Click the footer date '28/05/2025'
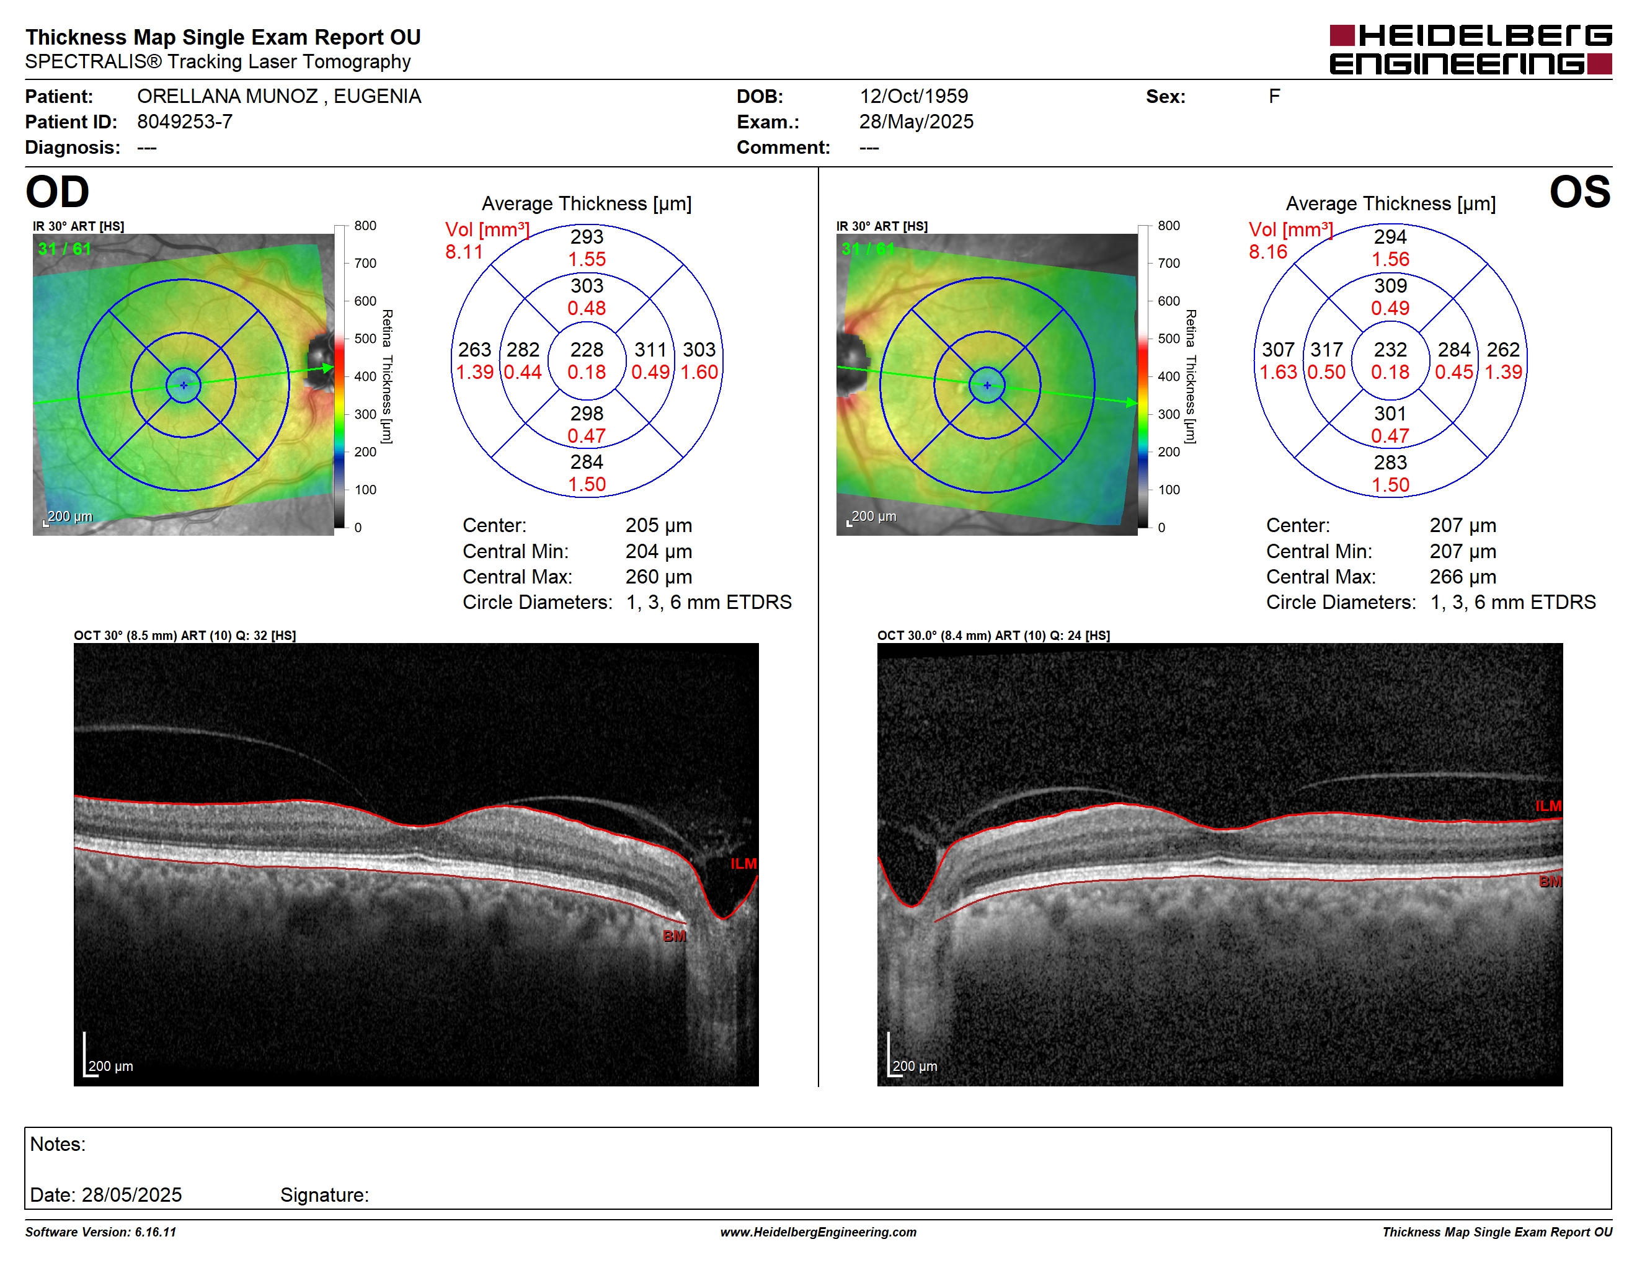Viewport: 1637px width, 1265px height. (x=132, y=1194)
